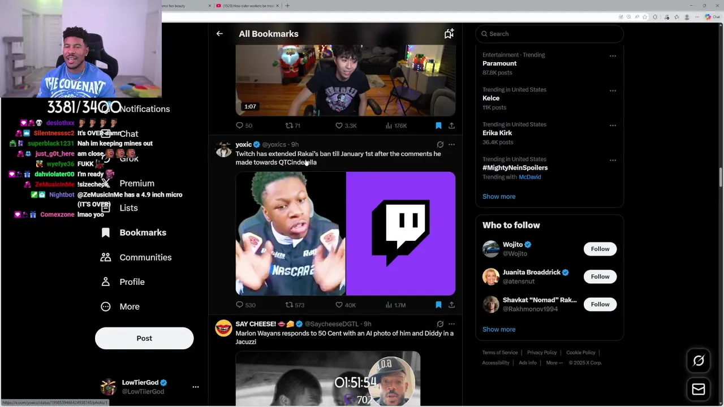Screen dimensions: 724x407
Task: Open a new browser tab
Action: (287, 6)
